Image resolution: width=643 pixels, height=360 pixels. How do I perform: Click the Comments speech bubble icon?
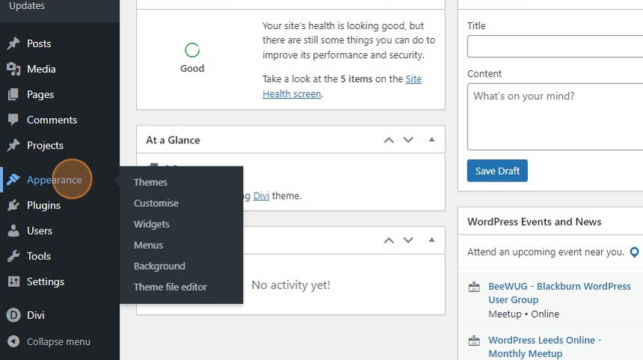point(13,120)
